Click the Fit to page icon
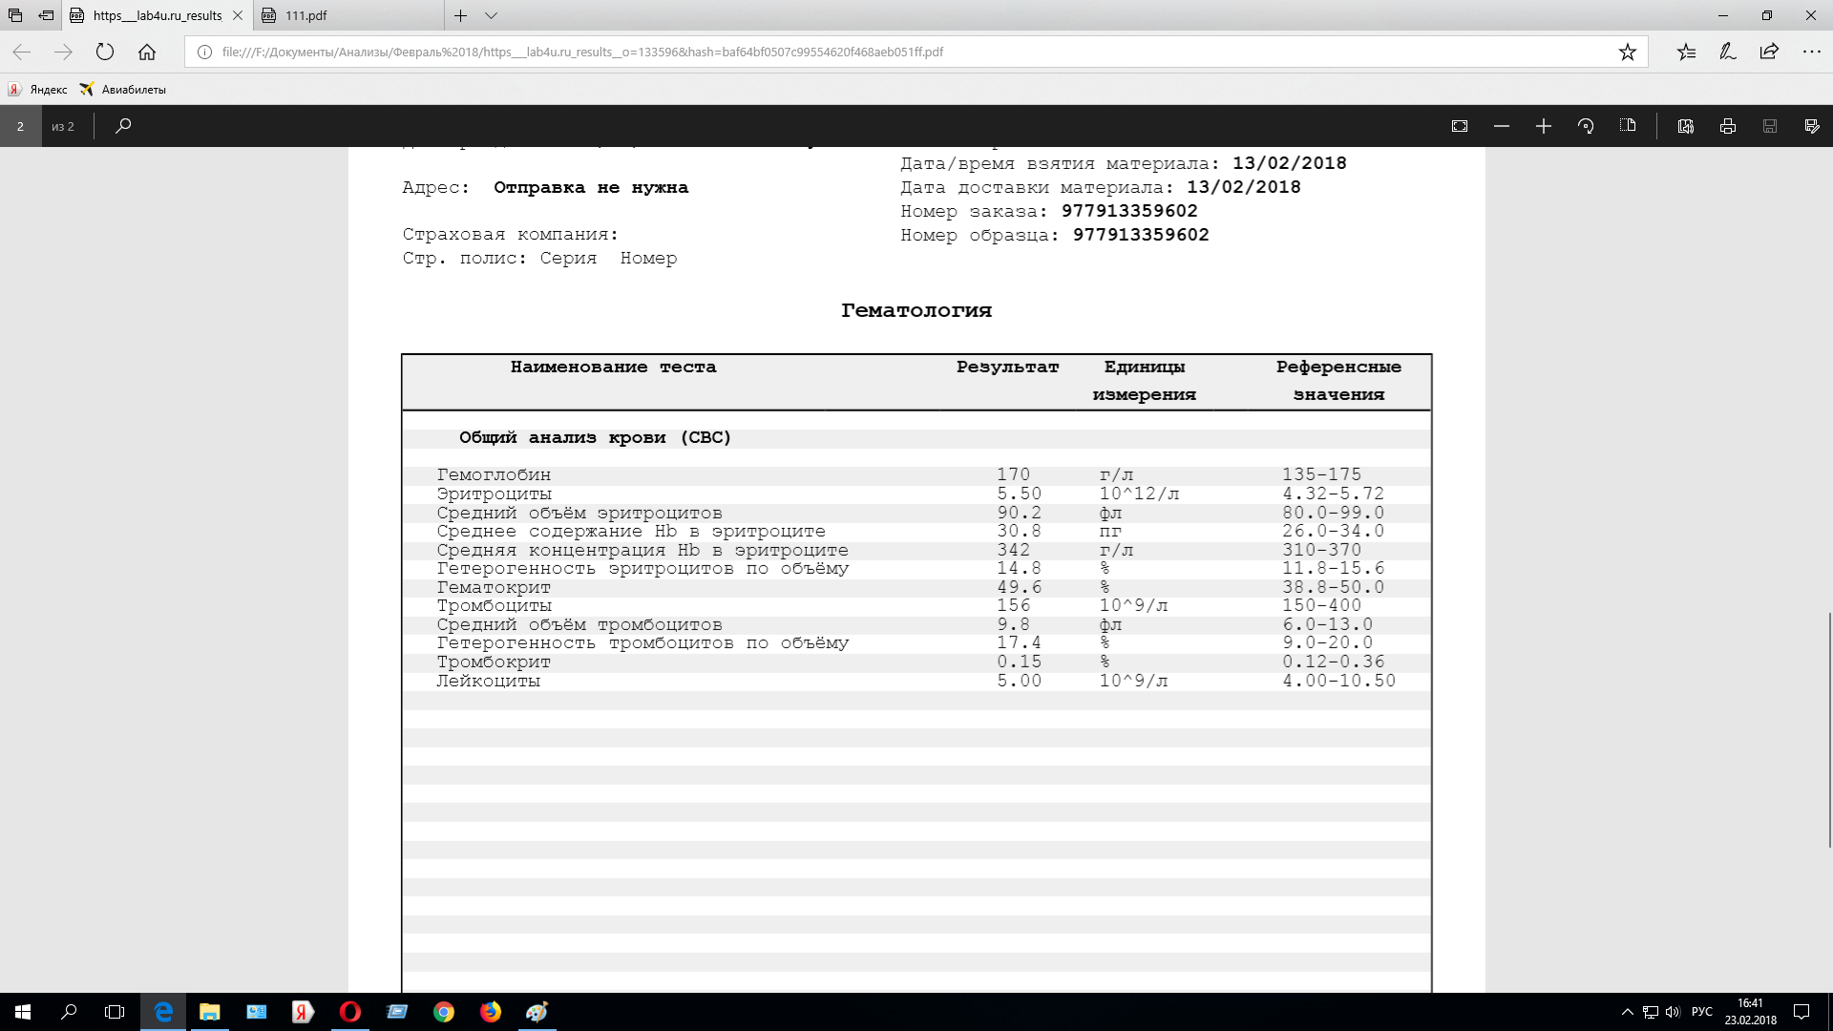1833x1031 pixels. 1460,126
